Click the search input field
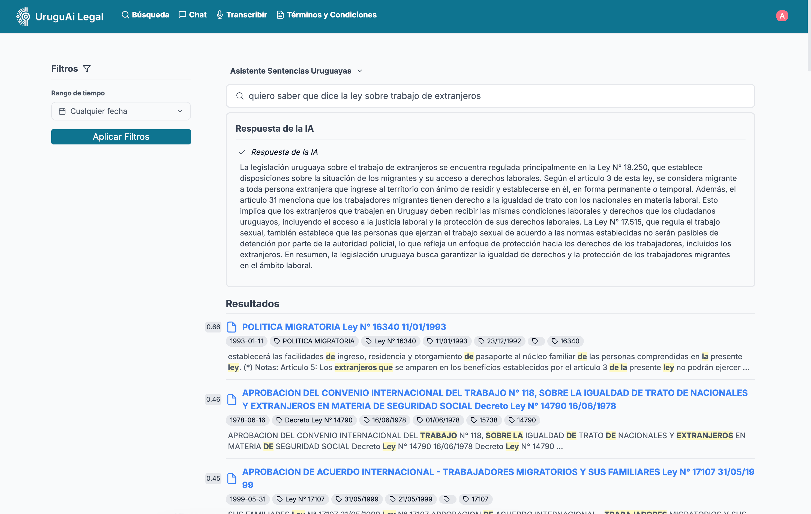The height and width of the screenshot is (514, 811). tap(491, 96)
